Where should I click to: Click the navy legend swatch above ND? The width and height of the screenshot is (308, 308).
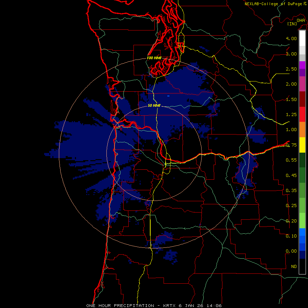click(302, 255)
